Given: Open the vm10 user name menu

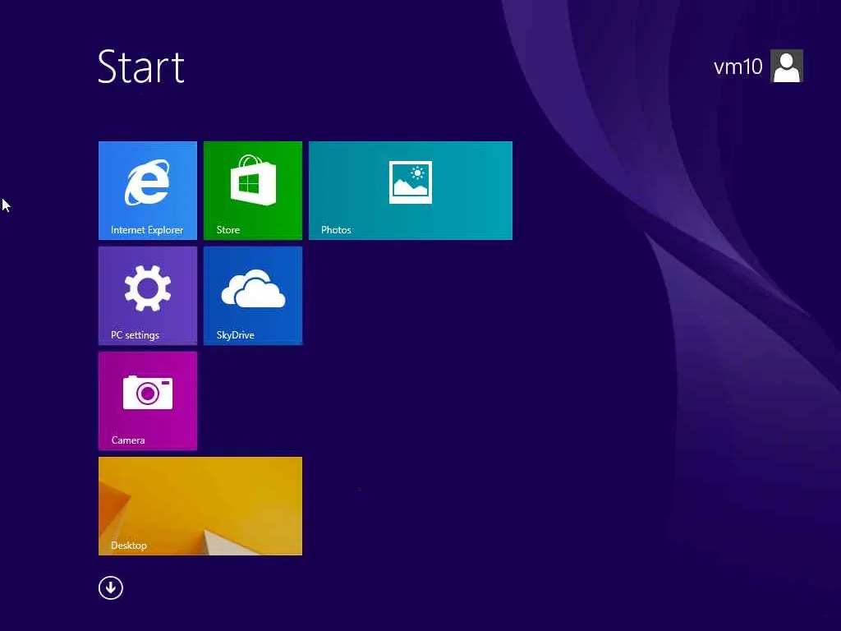Looking at the screenshot, I should point(738,67).
